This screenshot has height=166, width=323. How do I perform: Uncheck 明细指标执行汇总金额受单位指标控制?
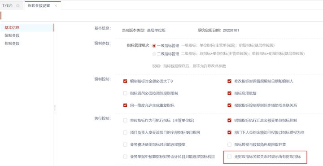(230, 121)
